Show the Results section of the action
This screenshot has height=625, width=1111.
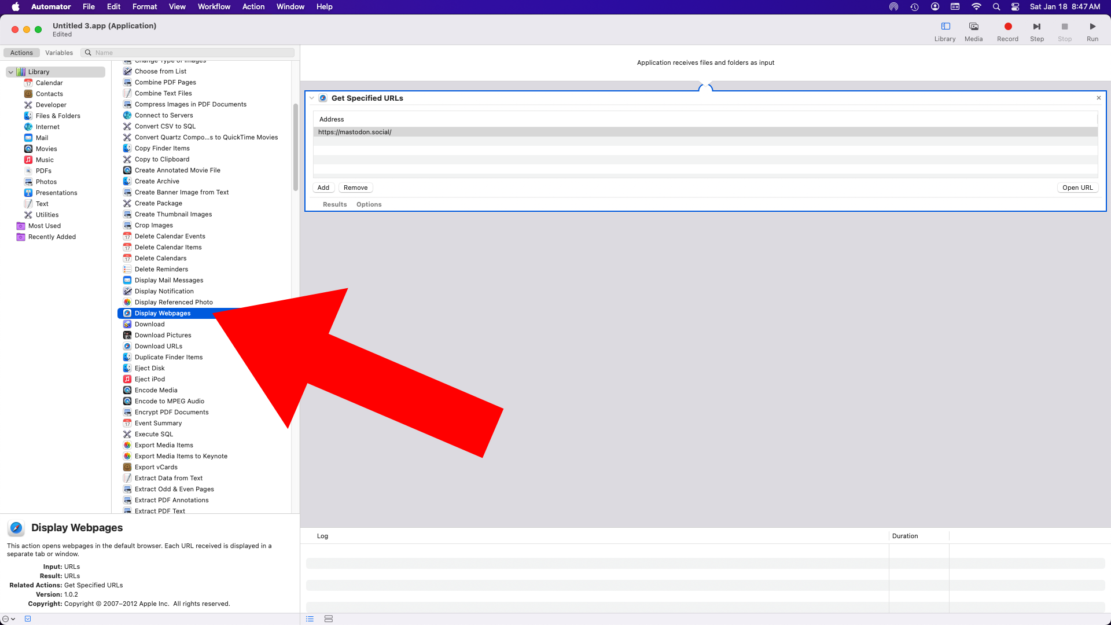point(334,204)
